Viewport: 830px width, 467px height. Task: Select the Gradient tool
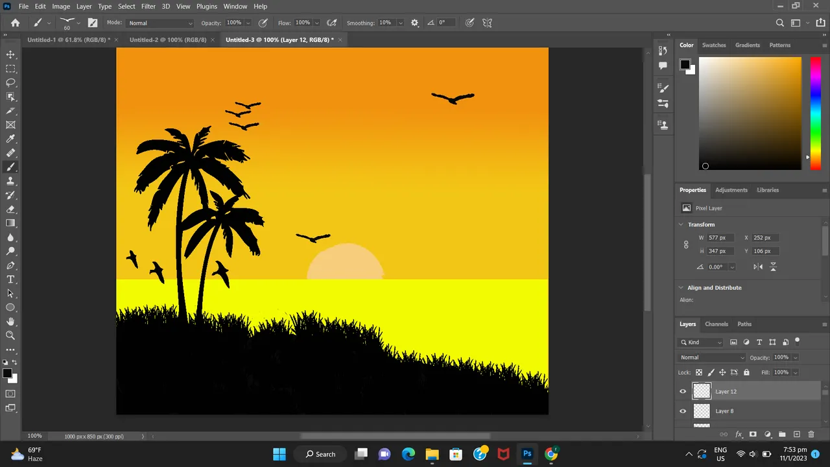pyautogui.click(x=10, y=223)
